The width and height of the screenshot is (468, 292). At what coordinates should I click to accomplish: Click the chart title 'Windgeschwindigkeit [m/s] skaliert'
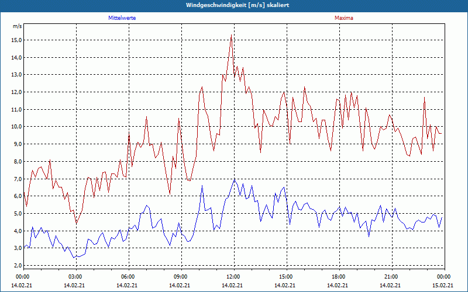238,5
